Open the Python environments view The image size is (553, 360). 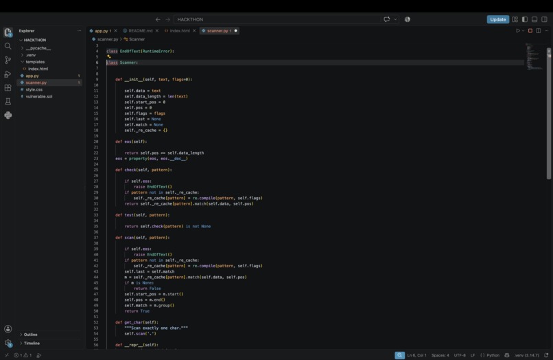[x=8, y=115]
